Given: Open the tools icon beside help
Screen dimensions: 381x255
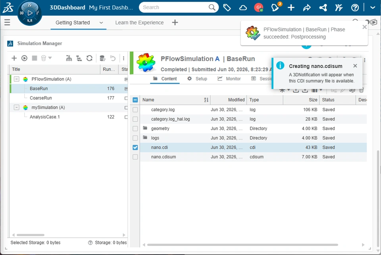Looking at the screenshot, I should click(x=339, y=8).
